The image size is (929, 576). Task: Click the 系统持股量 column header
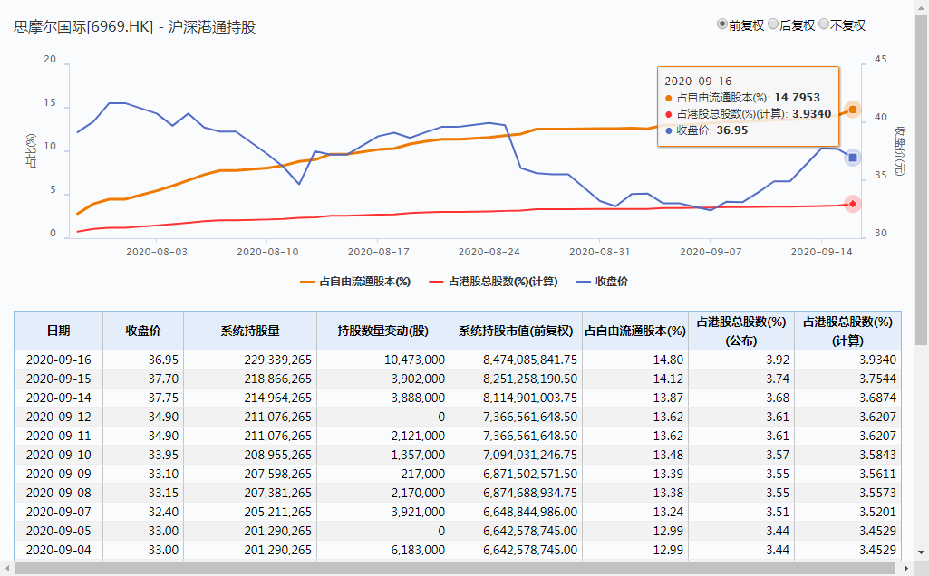point(250,331)
